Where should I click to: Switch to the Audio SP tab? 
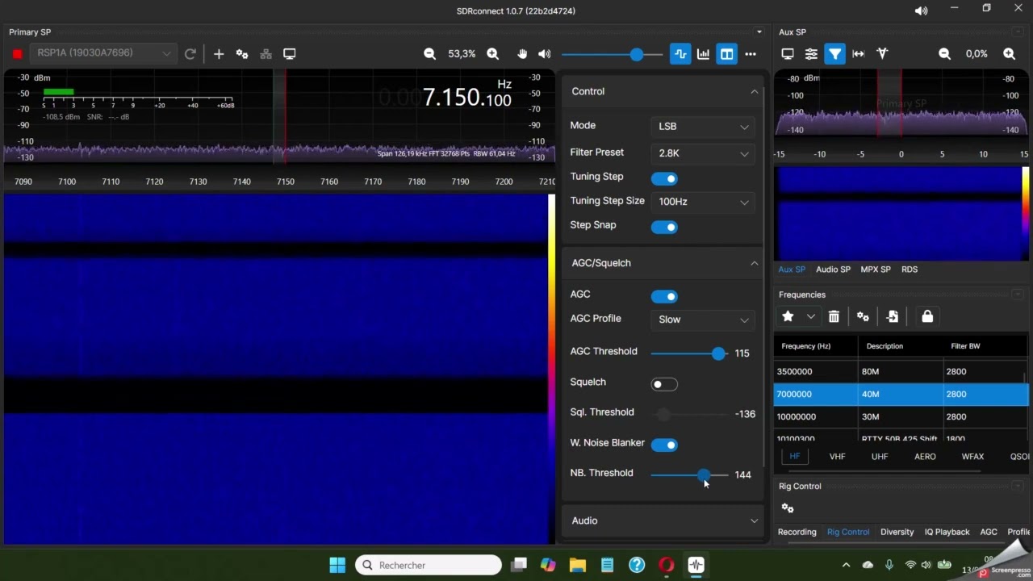pos(833,270)
